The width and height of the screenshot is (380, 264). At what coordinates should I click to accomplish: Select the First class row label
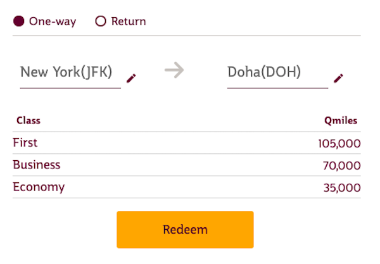[25, 142]
